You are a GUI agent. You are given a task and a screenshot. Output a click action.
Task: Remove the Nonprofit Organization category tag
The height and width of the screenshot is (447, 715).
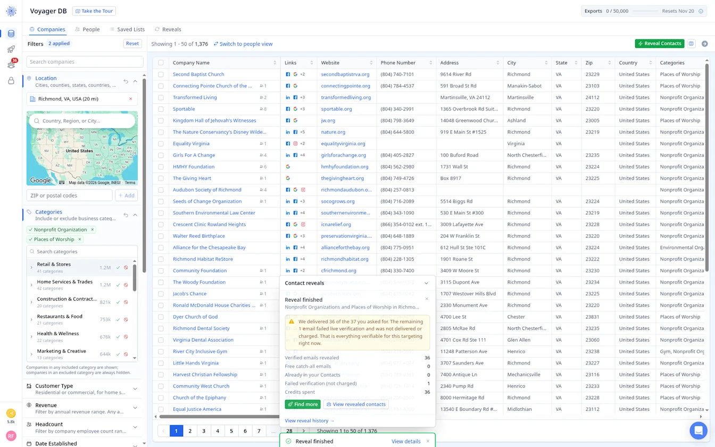coord(93,230)
